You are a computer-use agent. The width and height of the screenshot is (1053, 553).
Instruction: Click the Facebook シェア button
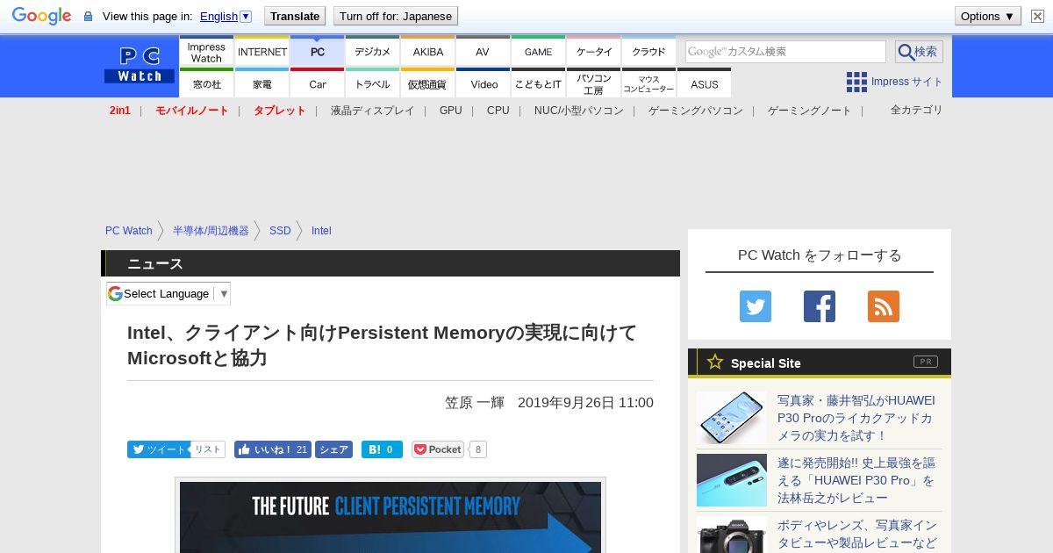coord(333,449)
